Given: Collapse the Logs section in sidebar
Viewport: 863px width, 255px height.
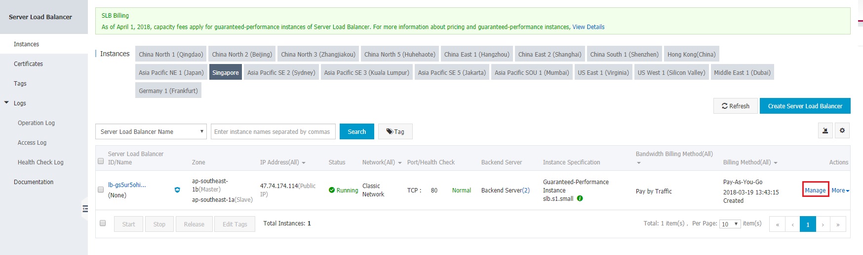Looking at the screenshot, I should (6, 103).
